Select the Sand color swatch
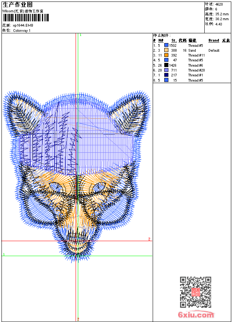This screenshot has width=232, height=322. (x=166, y=50)
